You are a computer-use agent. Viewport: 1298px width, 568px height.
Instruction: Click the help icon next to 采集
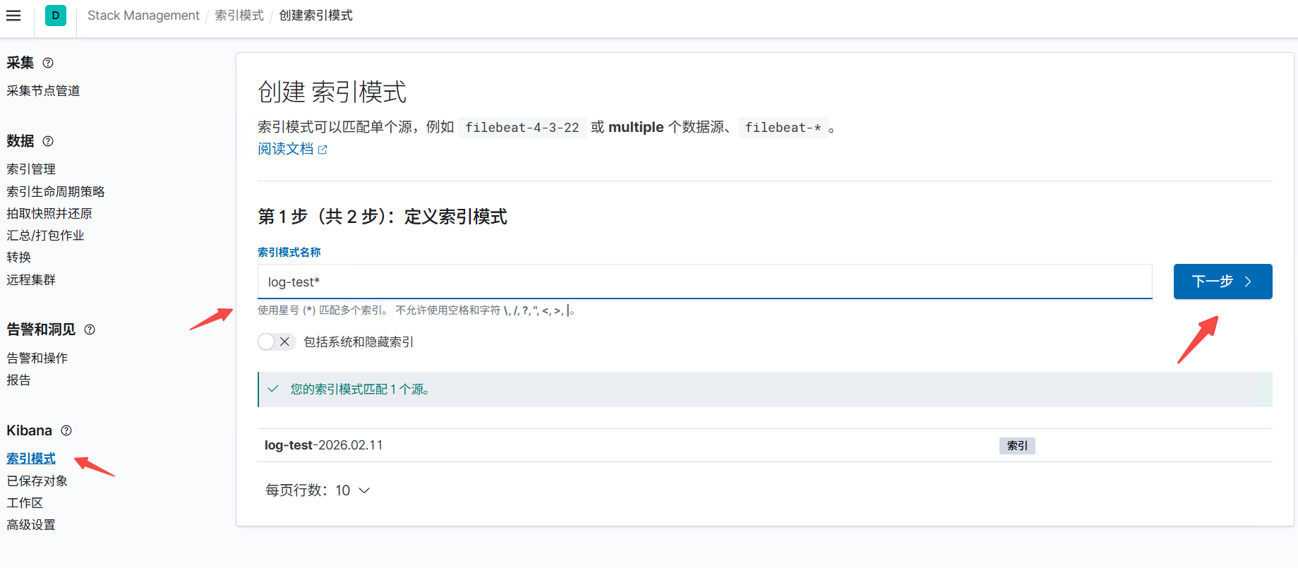point(48,63)
